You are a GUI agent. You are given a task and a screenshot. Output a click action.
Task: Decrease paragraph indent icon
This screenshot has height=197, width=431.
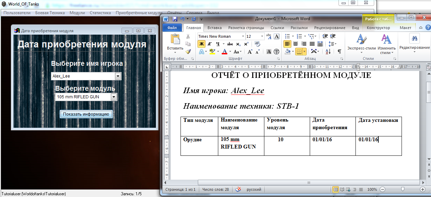[x=325, y=36]
